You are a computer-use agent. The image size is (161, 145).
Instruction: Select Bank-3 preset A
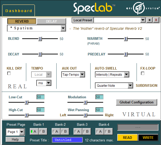click(78, 131)
